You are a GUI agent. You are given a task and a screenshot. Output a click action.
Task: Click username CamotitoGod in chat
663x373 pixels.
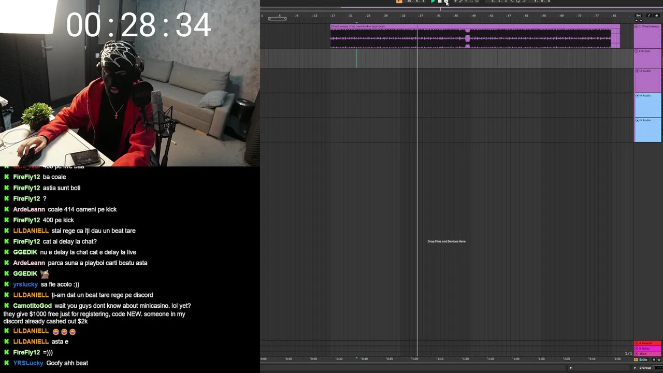click(32, 306)
